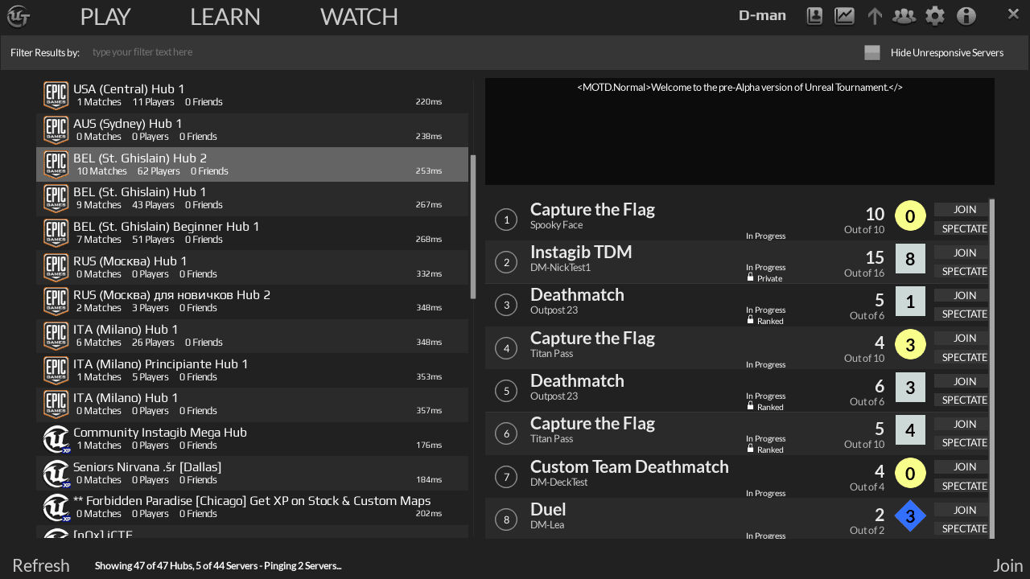Click yellow badge 3 of match 4
The height and width of the screenshot is (579, 1030).
910,345
